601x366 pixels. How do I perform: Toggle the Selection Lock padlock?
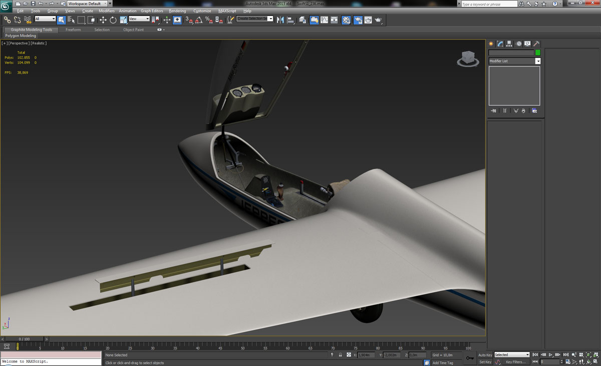coord(340,355)
